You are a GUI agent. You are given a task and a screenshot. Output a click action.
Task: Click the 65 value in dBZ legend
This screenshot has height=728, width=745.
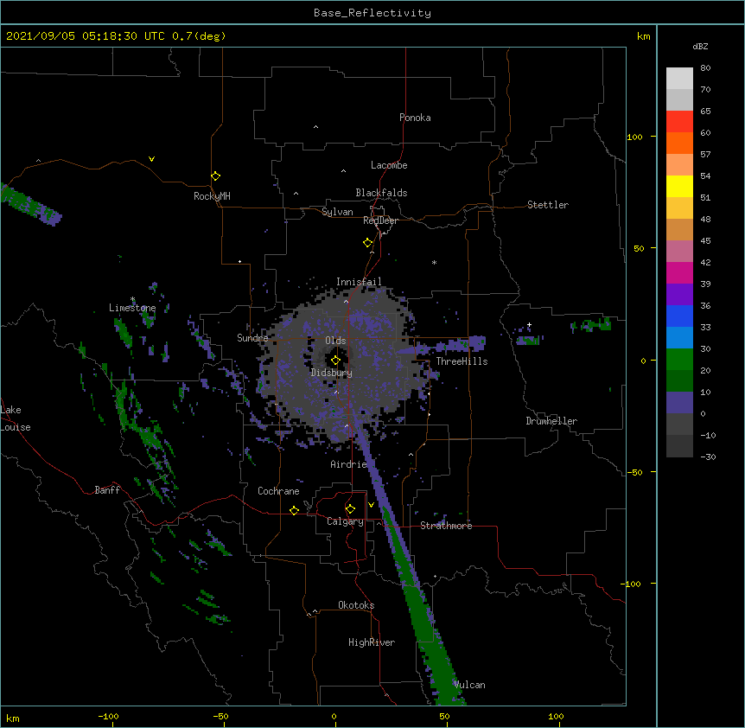[705, 112]
